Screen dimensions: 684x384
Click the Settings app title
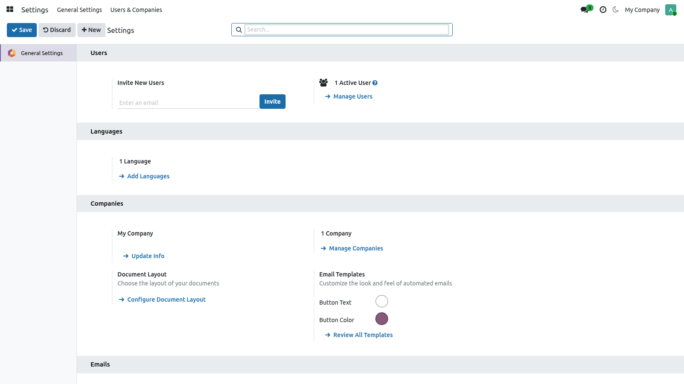coord(35,10)
